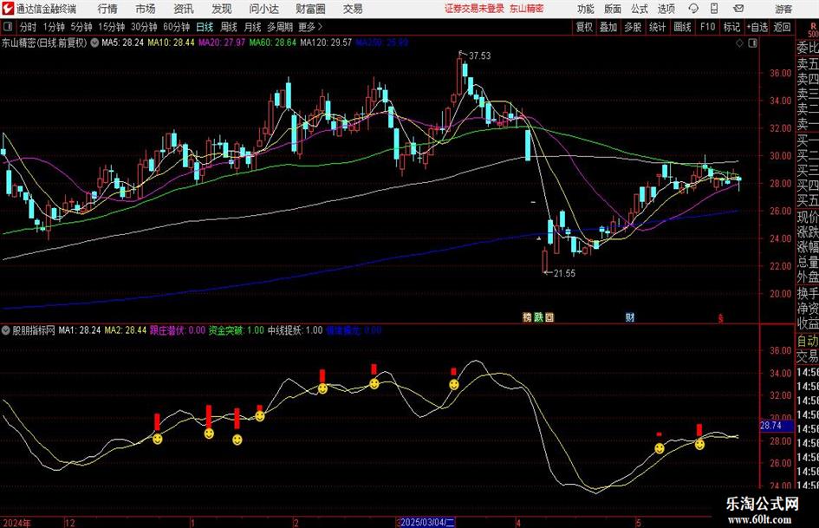Expand the 东山精密 chart settings round arrow
The height and width of the screenshot is (528, 819).
click(x=94, y=42)
